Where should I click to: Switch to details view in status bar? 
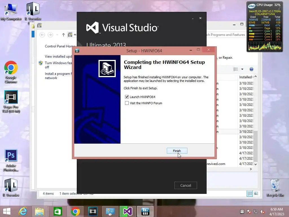point(250,193)
